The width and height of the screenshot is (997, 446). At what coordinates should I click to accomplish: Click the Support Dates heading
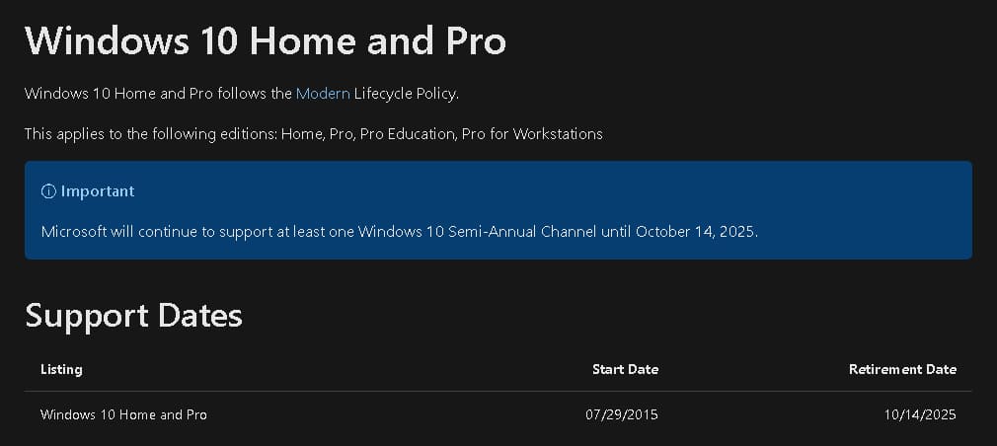pyautogui.click(x=133, y=315)
